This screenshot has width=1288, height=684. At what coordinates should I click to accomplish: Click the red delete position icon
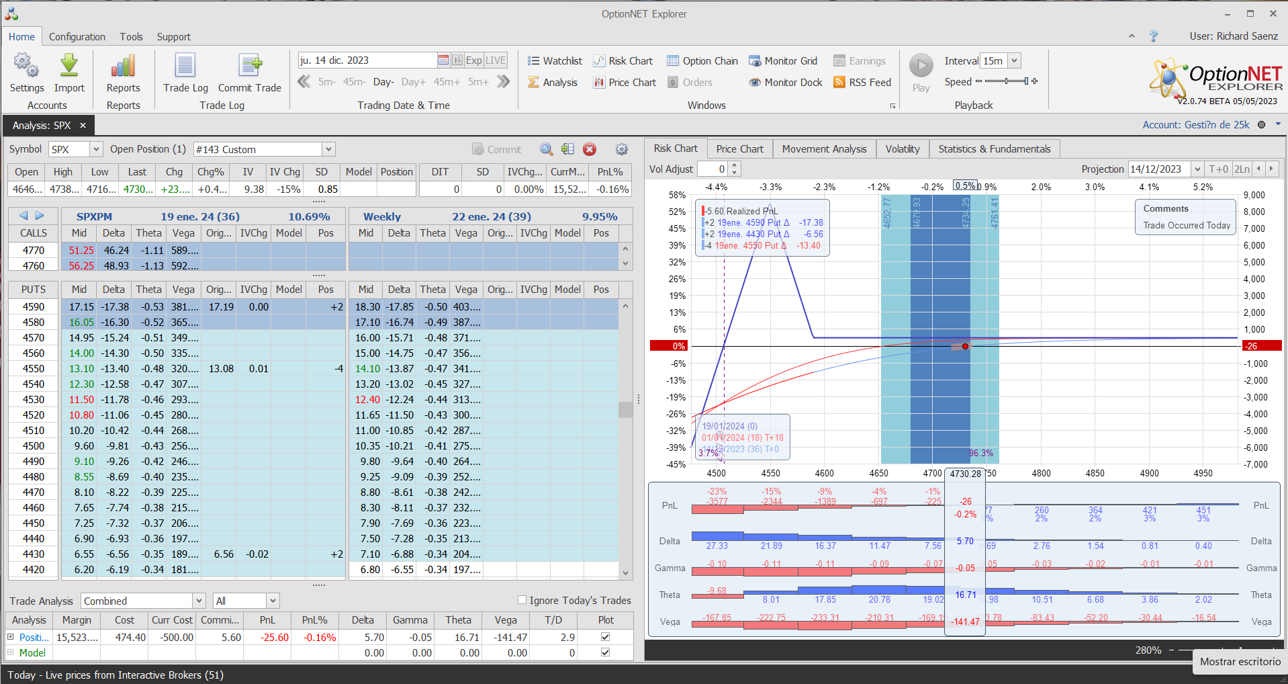pos(590,149)
